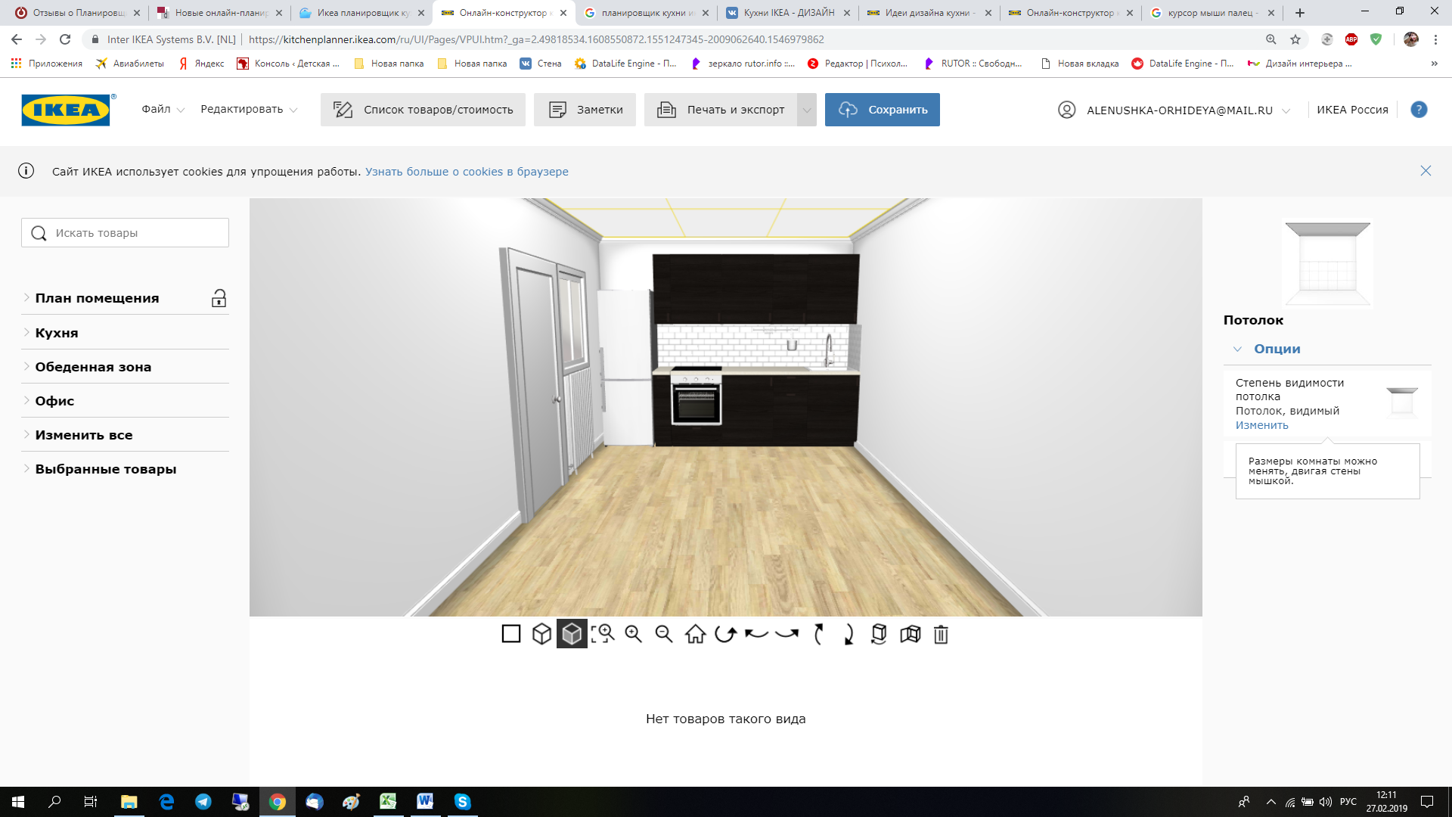Toggle the open doors view icon

pyautogui.click(x=910, y=634)
